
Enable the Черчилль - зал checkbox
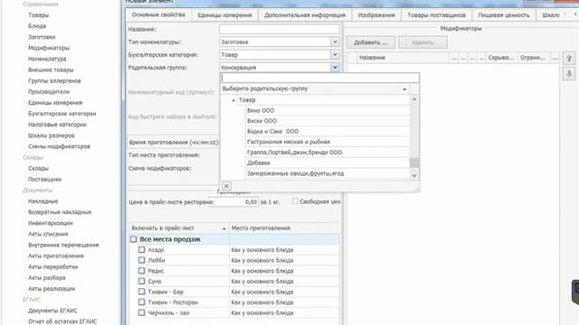pyautogui.click(x=141, y=312)
